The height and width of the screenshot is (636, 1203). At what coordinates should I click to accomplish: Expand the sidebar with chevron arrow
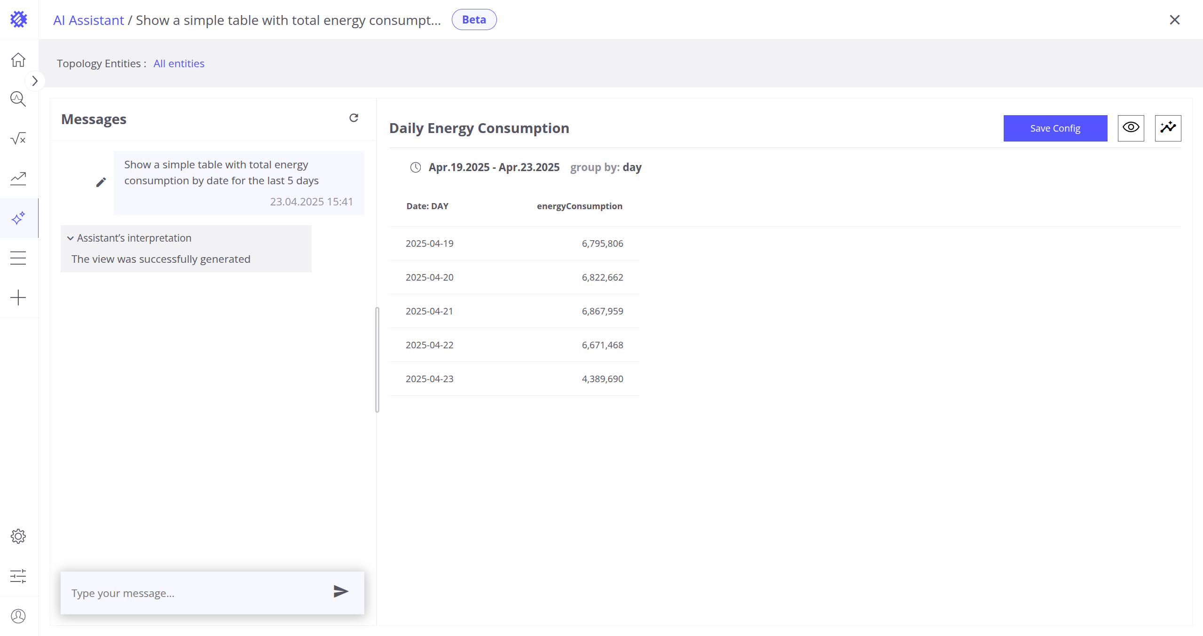pos(35,81)
